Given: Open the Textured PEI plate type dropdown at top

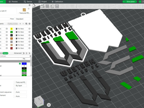Looking at the screenshot, I should [x=24, y=13].
